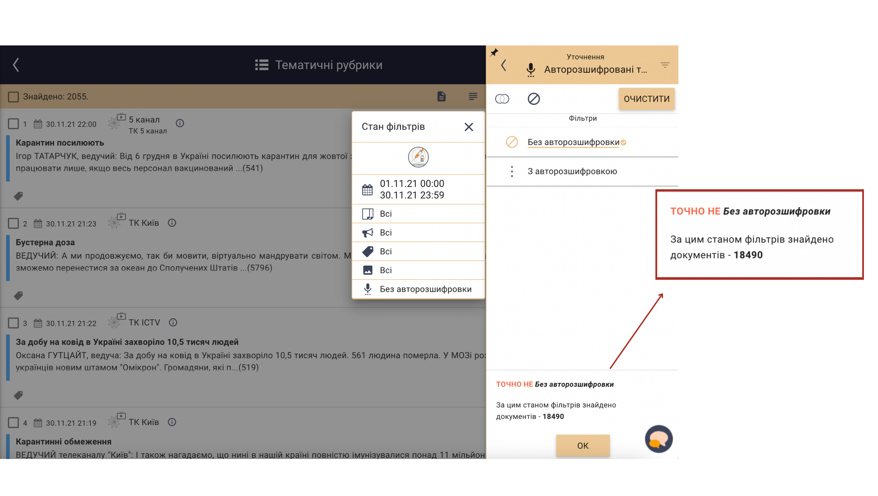Open the media type filter row with the note icon
Screen dimensions: 878x496
(x=418, y=214)
